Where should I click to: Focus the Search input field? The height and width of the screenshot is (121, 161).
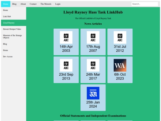tap(145, 4)
